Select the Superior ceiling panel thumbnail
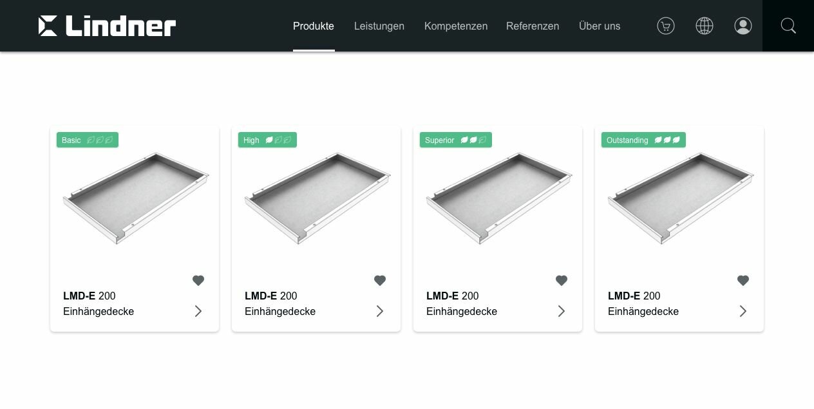814x409 pixels. pos(499,198)
